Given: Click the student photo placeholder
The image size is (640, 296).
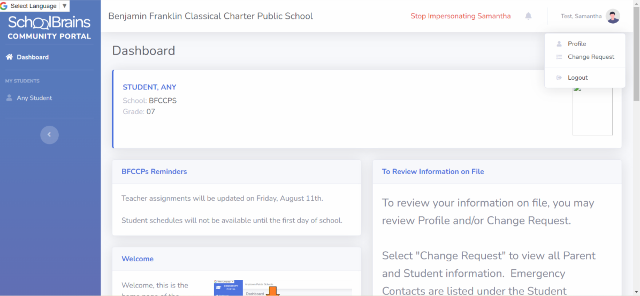Looking at the screenshot, I should tap(592, 110).
